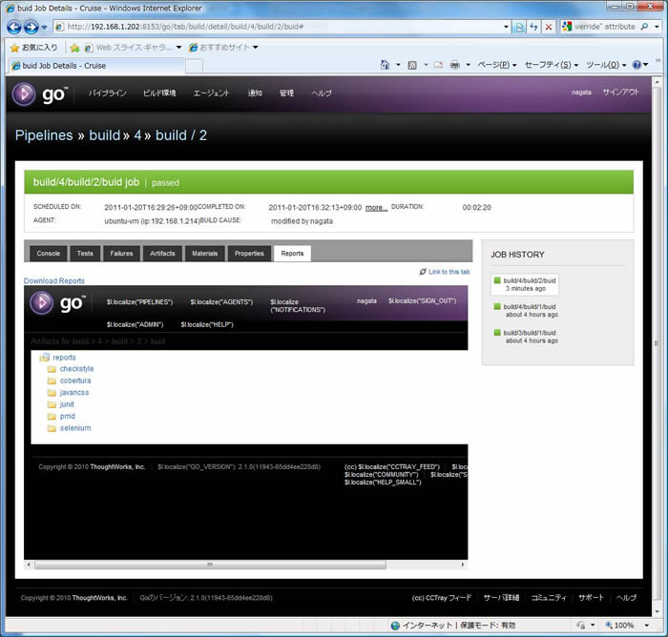The height and width of the screenshot is (637, 668).
Task: Open the checkstyle folder icon
Action: [52, 369]
